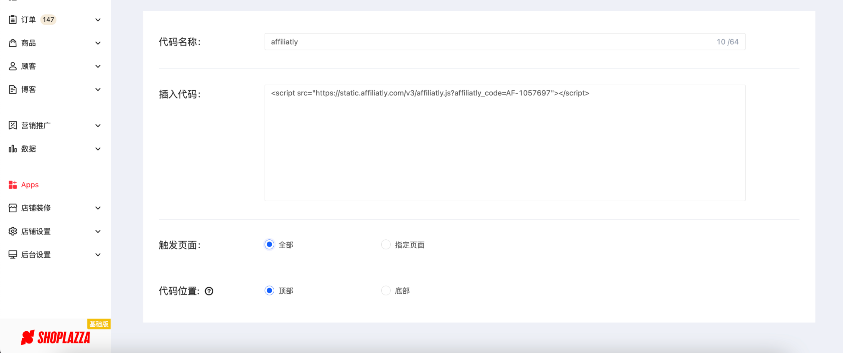The image size is (843, 353).
Task: Click the 147 orders count badge
Action: [48, 20]
